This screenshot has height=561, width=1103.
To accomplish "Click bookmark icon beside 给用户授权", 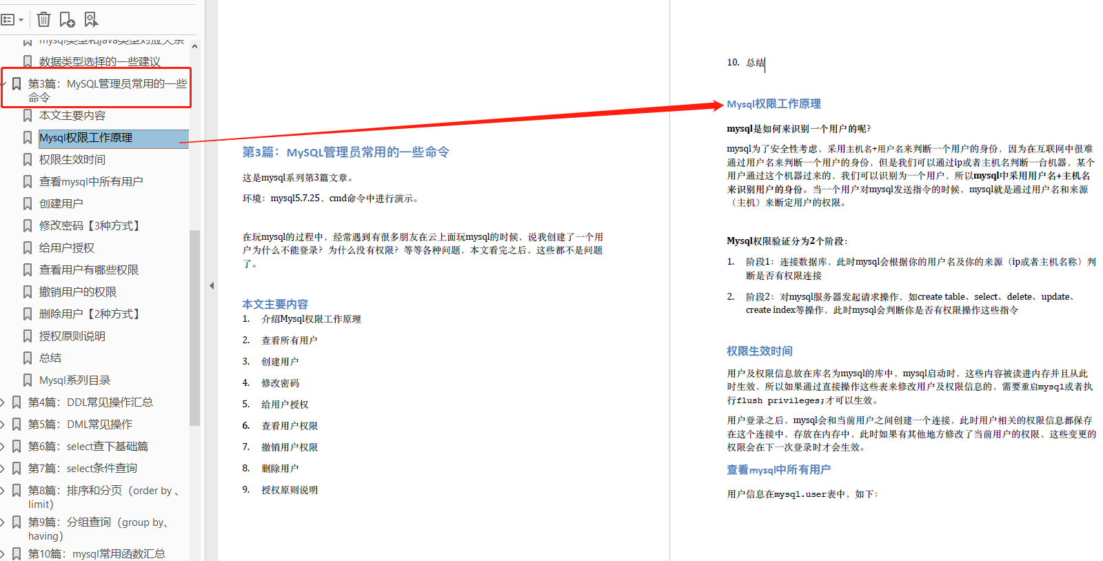I will tap(28, 248).
